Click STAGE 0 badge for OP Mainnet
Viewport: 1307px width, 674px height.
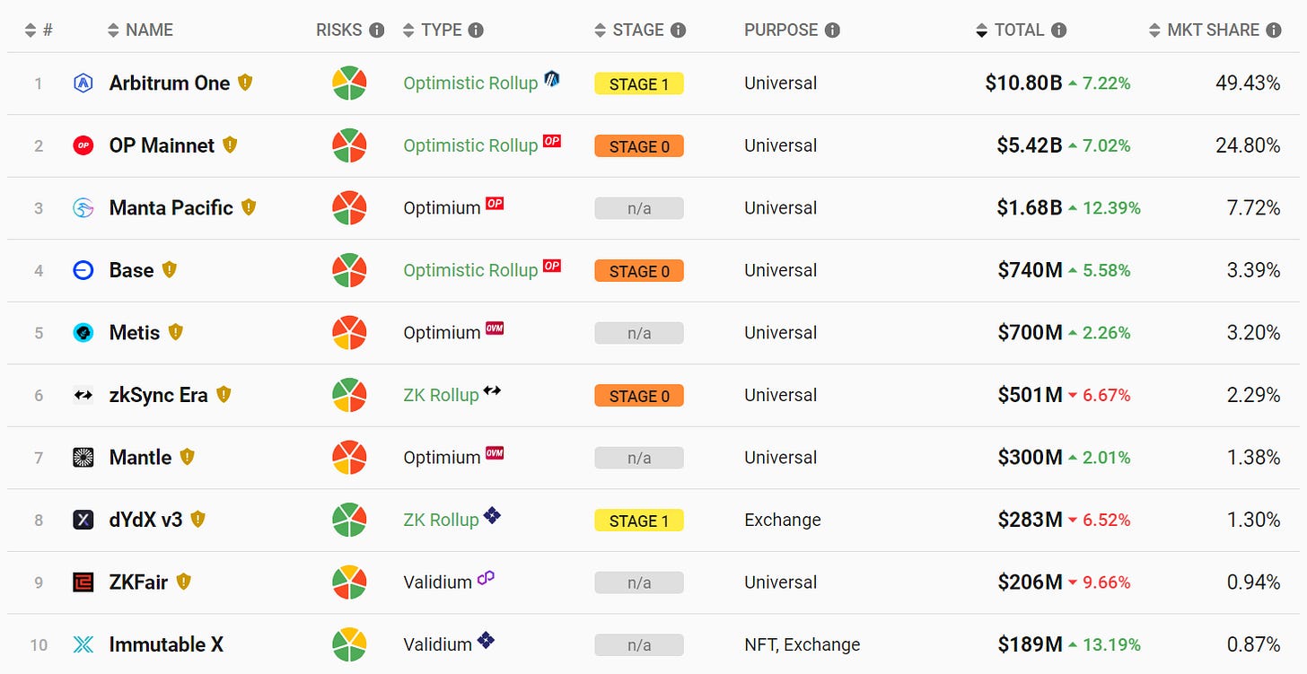click(639, 146)
